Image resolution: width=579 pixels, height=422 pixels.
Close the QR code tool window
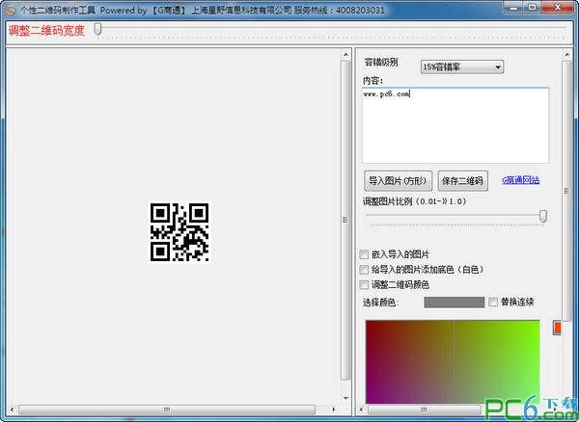click(x=558, y=8)
